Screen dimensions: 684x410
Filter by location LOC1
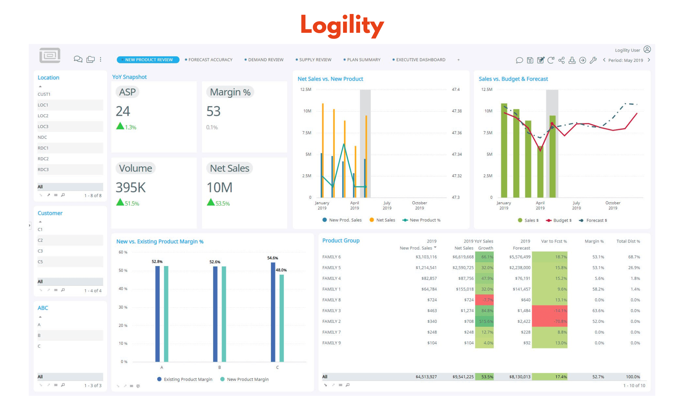(70, 105)
